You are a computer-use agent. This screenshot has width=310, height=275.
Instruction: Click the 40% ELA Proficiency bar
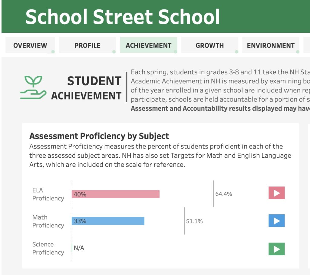(115, 194)
